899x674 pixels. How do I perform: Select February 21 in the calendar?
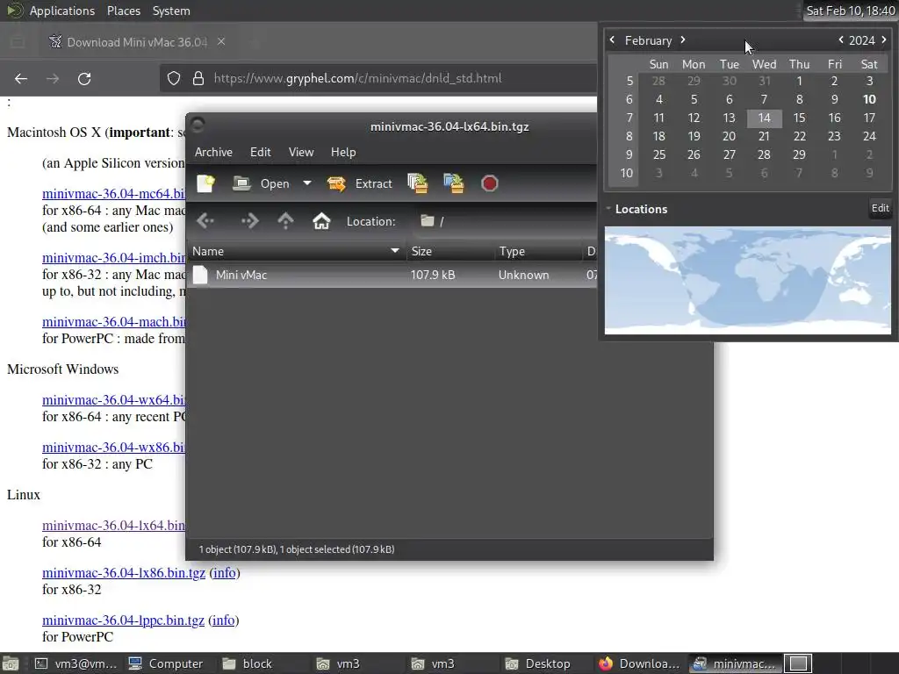[765, 136]
